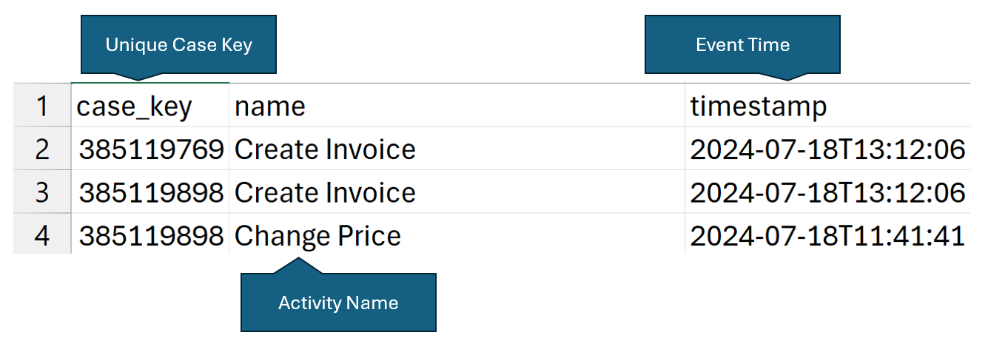Image resolution: width=988 pixels, height=338 pixels.
Task: Select row header 4
Action: (x=41, y=235)
